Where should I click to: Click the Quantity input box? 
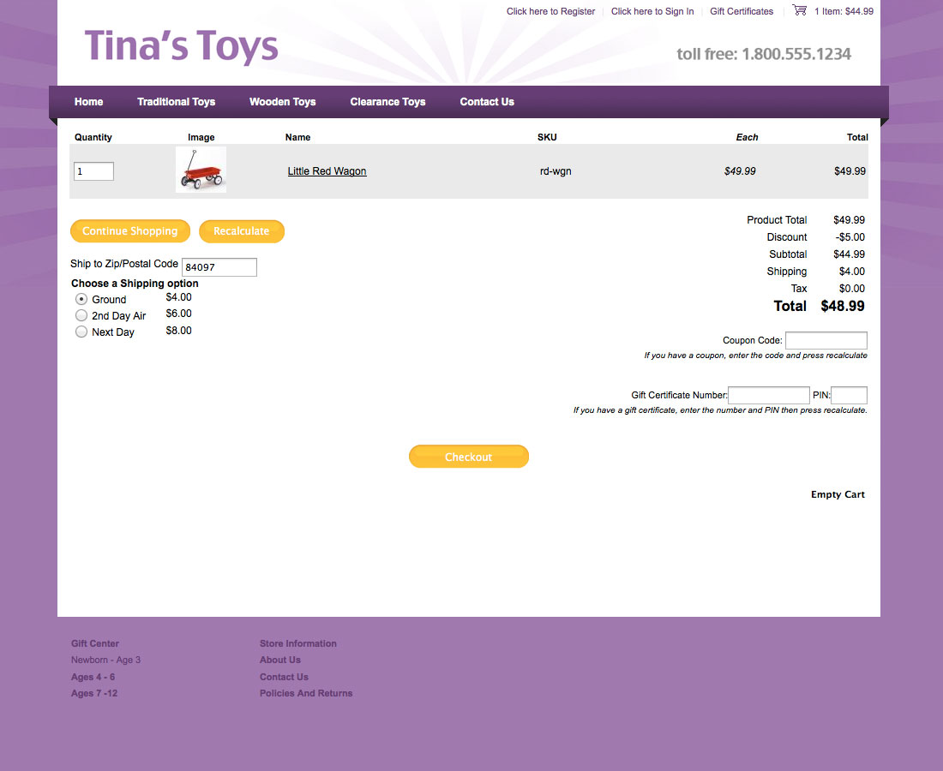pos(93,171)
